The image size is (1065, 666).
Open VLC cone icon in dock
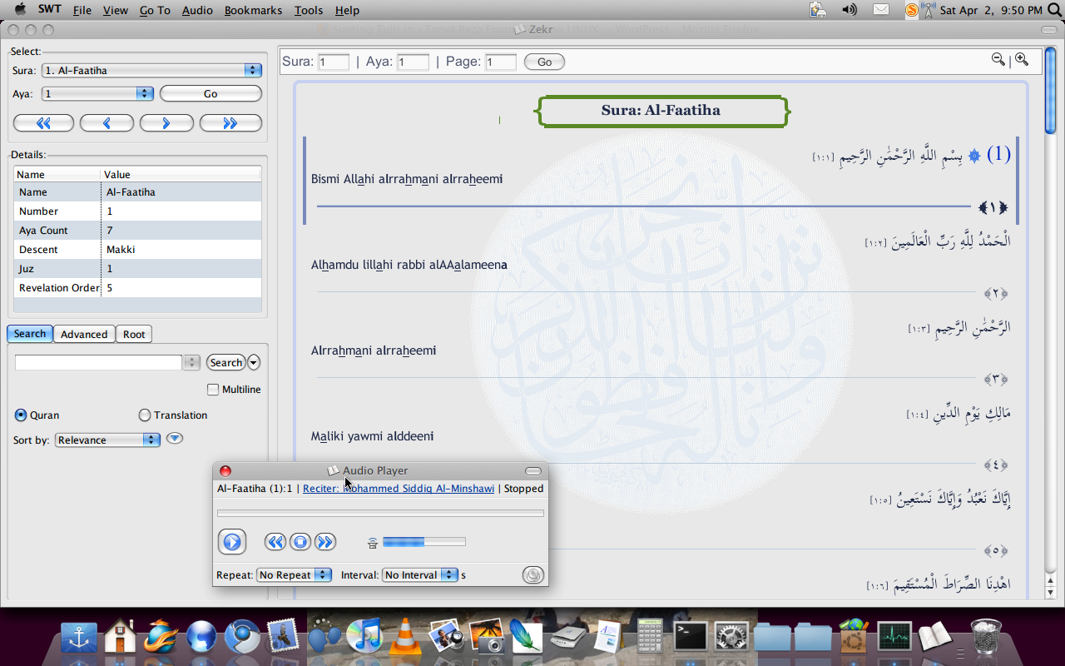pyautogui.click(x=406, y=637)
